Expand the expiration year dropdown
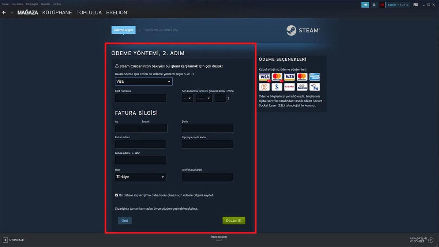439x247 pixels. pos(204,98)
